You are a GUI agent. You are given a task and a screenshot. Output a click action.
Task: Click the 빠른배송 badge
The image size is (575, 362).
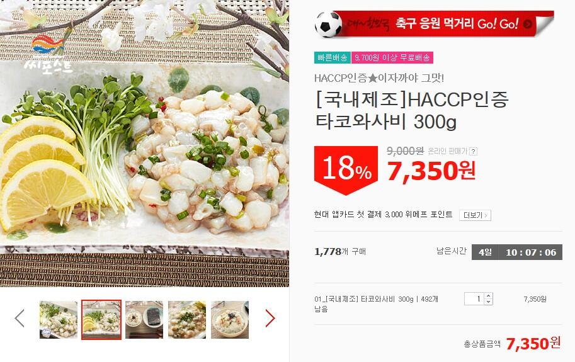point(333,57)
